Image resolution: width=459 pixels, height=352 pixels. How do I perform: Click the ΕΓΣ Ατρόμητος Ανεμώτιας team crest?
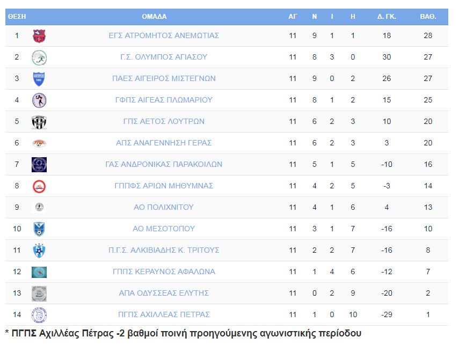39,36
